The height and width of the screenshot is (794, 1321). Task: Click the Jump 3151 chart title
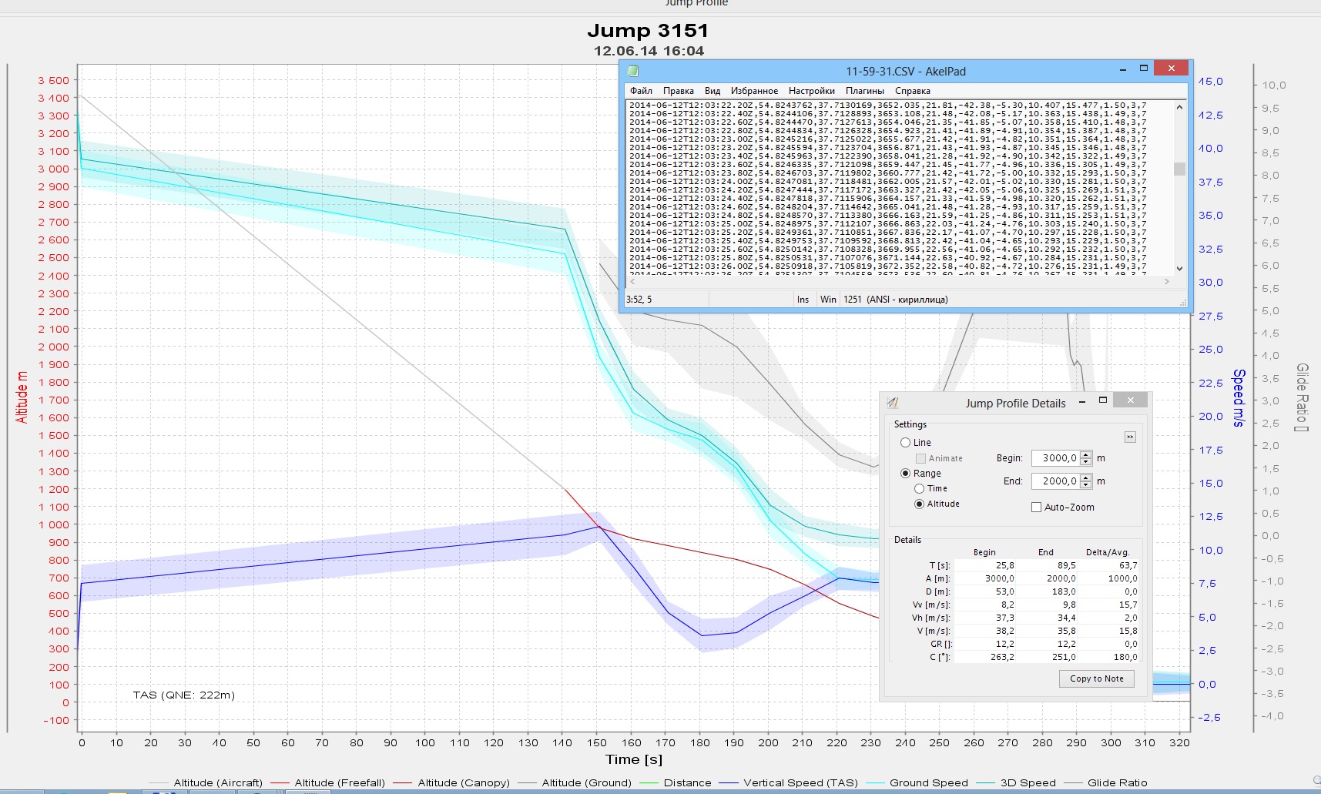[x=648, y=31]
